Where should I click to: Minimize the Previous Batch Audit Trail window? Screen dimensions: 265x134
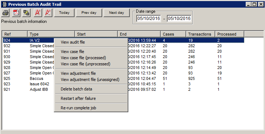click(x=248, y=4)
